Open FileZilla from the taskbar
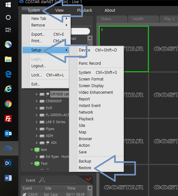 (8, 119)
